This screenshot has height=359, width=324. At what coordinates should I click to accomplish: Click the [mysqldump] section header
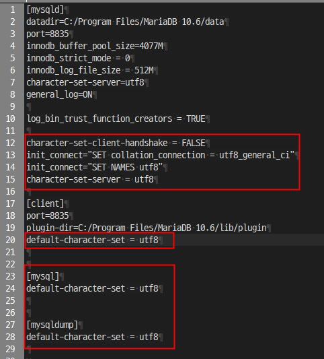tap(52, 325)
